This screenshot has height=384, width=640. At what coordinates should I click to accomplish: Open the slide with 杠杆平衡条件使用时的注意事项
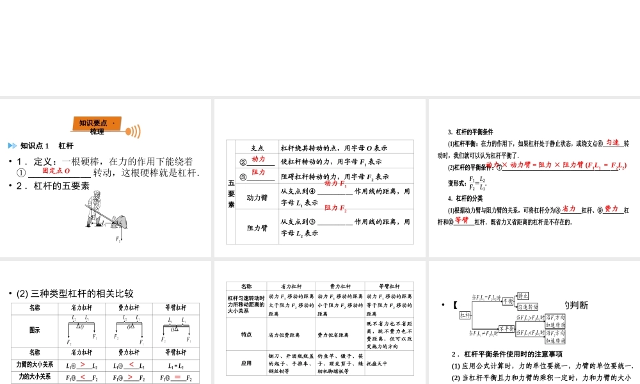click(534, 323)
